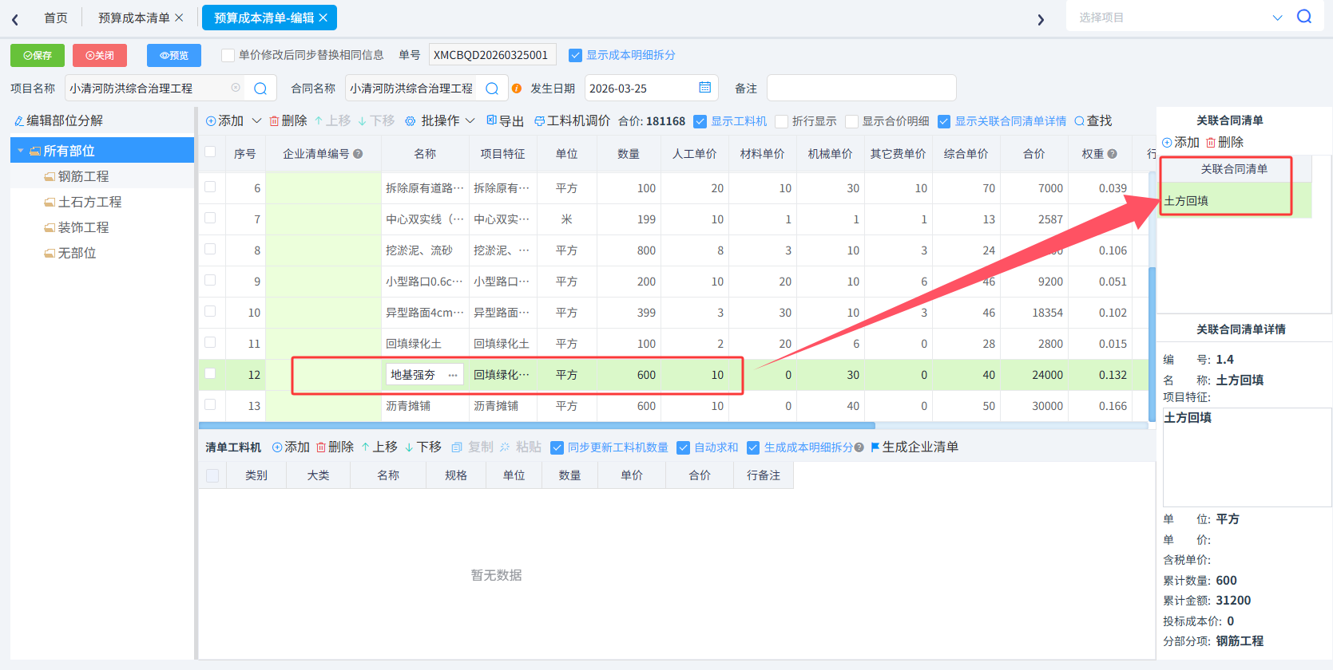Click 查找 in the list toolbar
This screenshot has width=1333, height=670.
point(1093,121)
